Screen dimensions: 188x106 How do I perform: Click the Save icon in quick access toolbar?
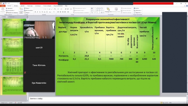[4, 3]
